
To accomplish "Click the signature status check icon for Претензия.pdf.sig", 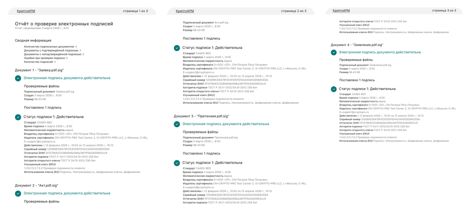I will 177,163.
